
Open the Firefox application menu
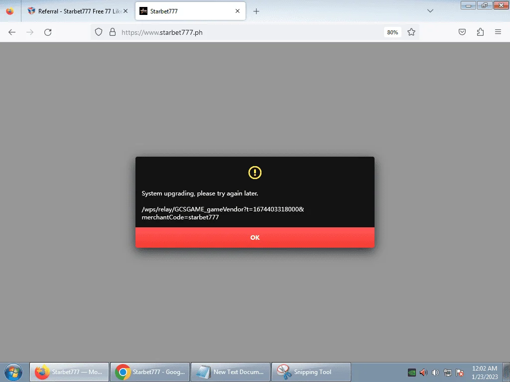tap(498, 32)
